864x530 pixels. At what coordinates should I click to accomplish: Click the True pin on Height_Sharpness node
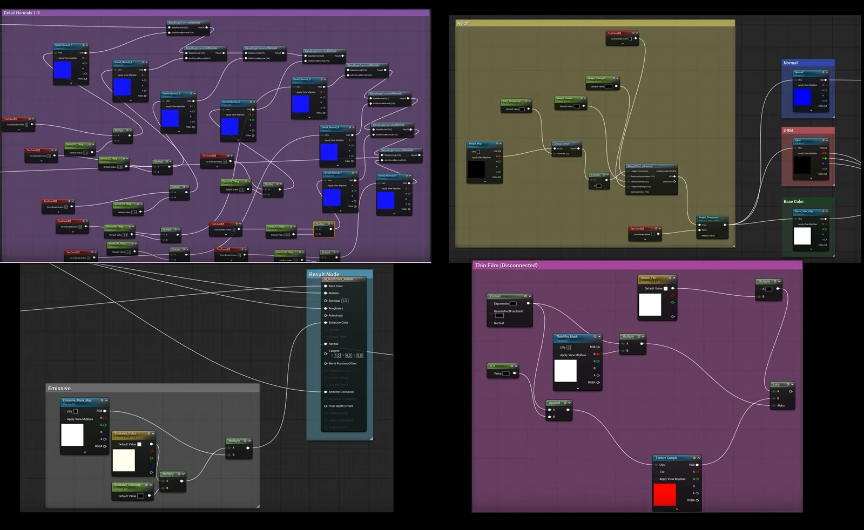coord(699,225)
